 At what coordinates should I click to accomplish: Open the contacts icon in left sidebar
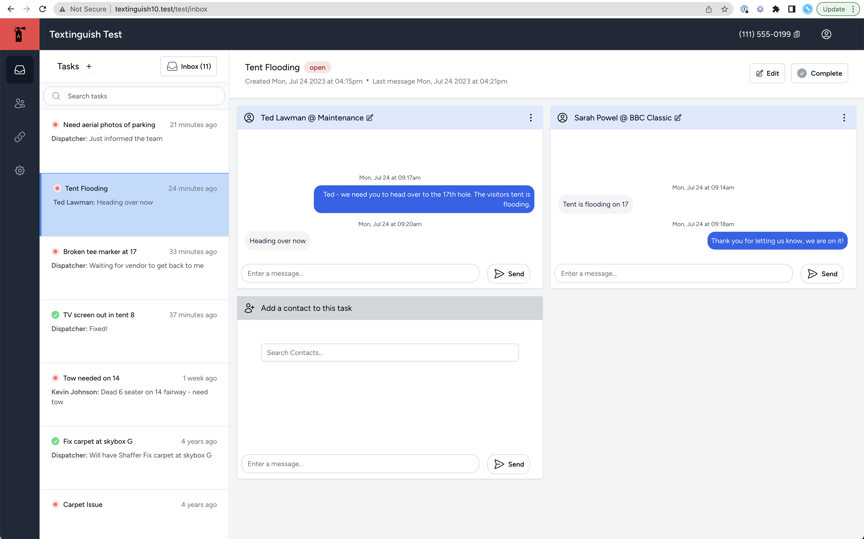pos(19,103)
